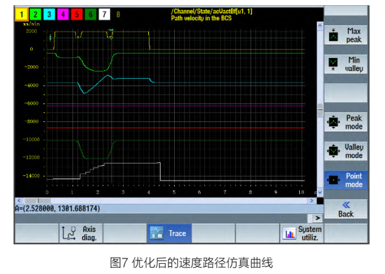Viewport: 385px width, 274px height.
Task: Select trace channel 7 white box
Action: pos(104,14)
